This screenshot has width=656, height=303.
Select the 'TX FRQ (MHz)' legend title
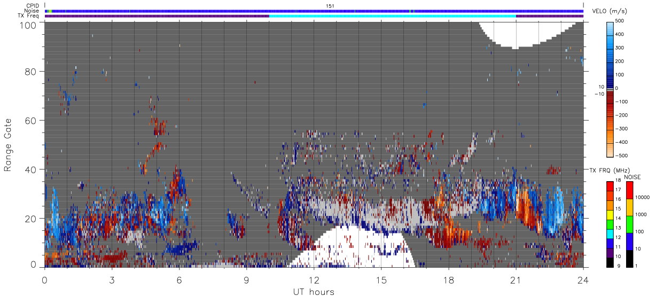click(x=608, y=170)
